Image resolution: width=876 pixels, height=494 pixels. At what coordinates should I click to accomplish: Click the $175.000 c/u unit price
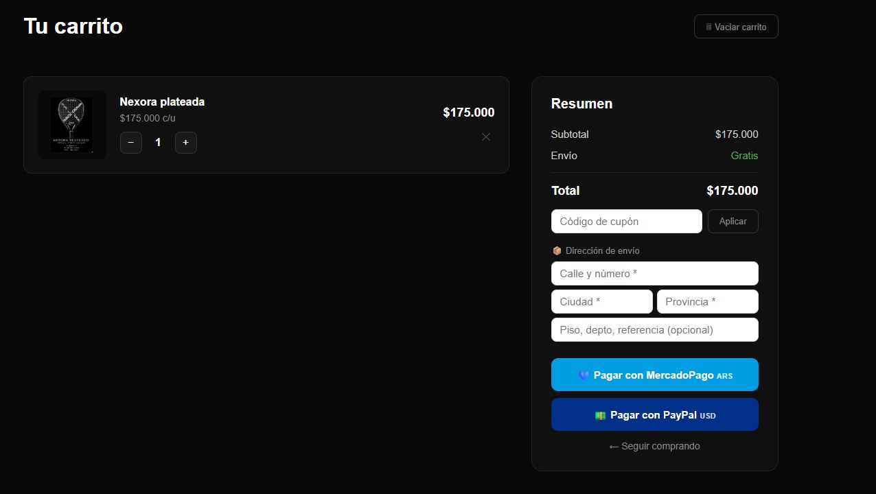pos(148,118)
